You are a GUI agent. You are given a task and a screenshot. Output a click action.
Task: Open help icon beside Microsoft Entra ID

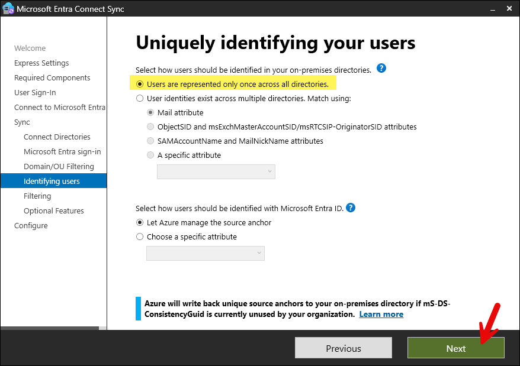(351, 208)
